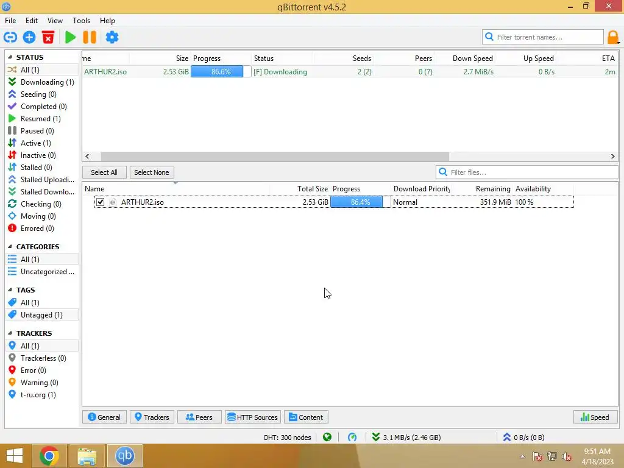Select the Error (0) tracker filter
624x468 pixels.
point(41,370)
